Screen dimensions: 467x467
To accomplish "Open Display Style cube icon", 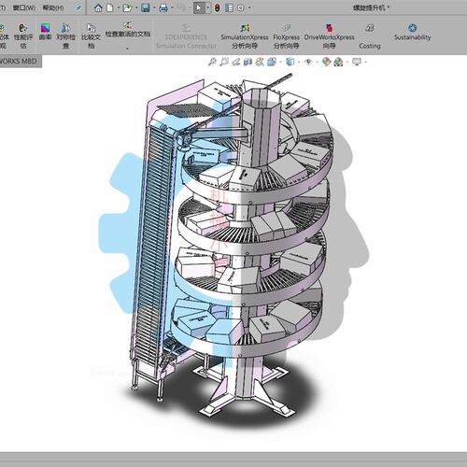I will (290, 62).
